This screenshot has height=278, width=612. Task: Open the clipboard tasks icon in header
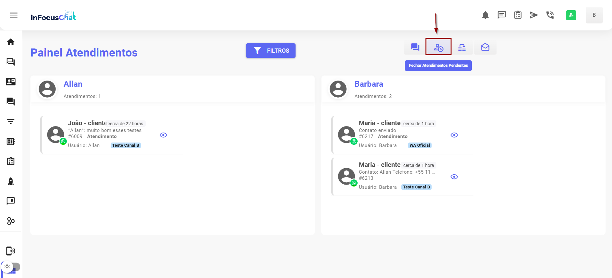click(x=518, y=15)
